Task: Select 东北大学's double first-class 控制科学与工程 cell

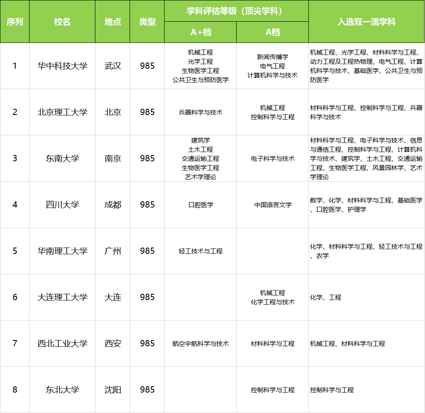Action: (366, 390)
